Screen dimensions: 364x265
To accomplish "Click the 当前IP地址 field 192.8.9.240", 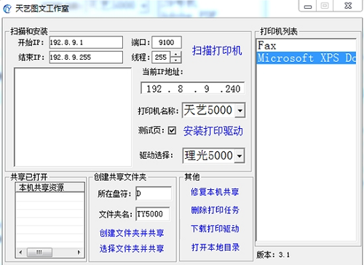I will [192, 89].
